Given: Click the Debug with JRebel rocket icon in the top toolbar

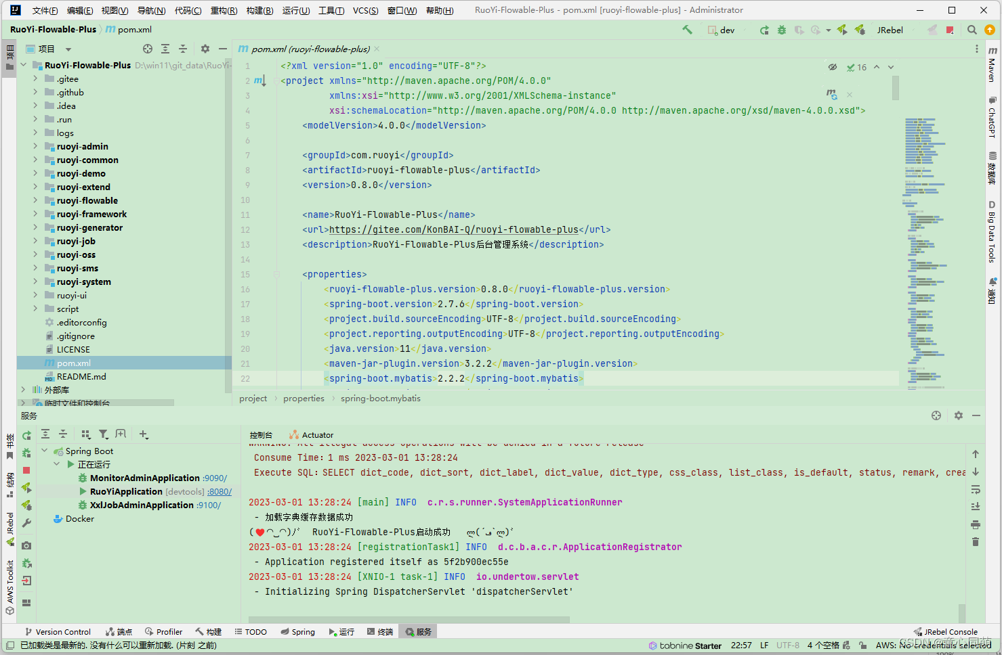Looking at the screenshot, I should click(x=860, y=30).
